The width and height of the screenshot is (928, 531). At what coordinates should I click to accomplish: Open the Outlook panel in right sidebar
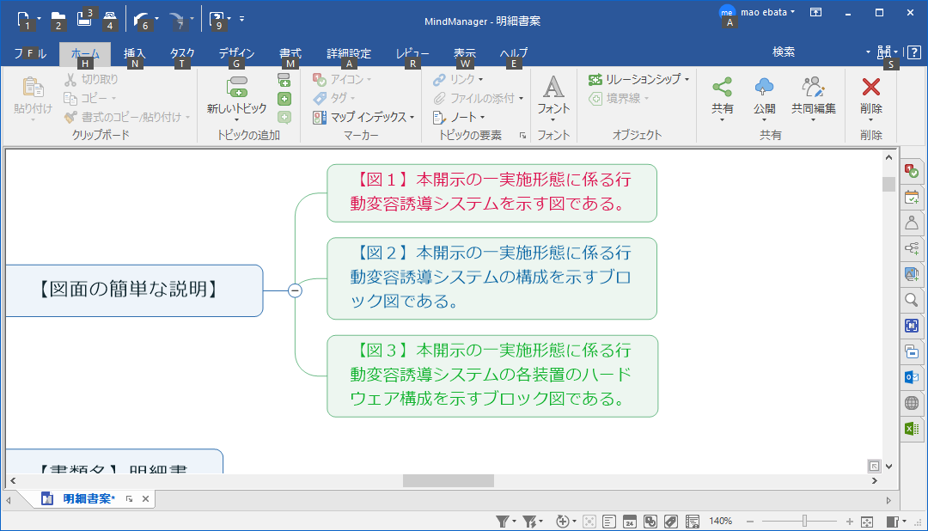[x=912, y=377]
